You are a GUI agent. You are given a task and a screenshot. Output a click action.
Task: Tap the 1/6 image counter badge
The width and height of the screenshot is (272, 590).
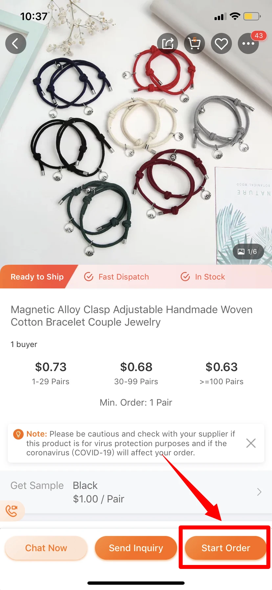tap(248, 252)
